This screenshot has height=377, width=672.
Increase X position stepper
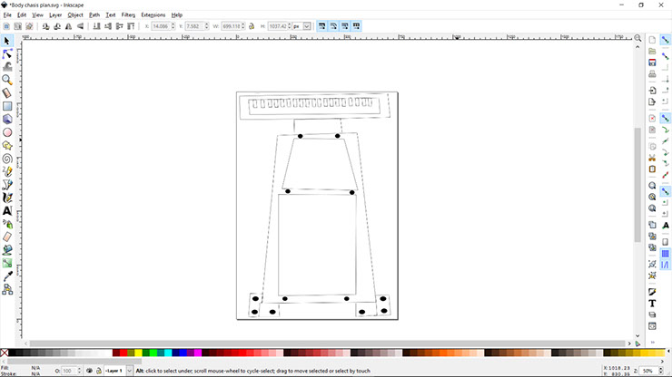[173, 24]
